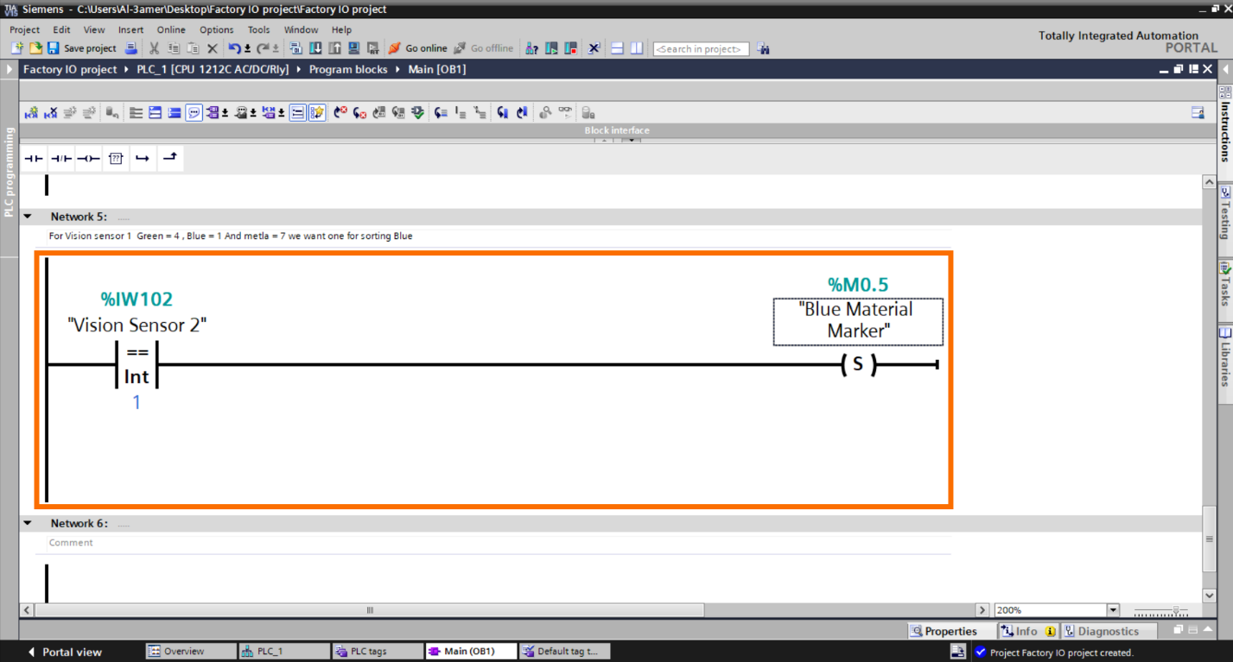The width and height of the screenshot is (1233, 662).
Task: Click the Upload from device icon
Action: click(334, 48)
